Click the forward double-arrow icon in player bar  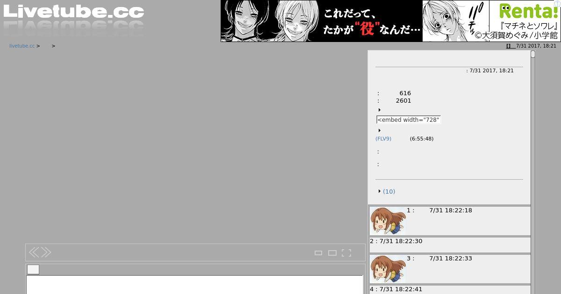tap(46, 252)
